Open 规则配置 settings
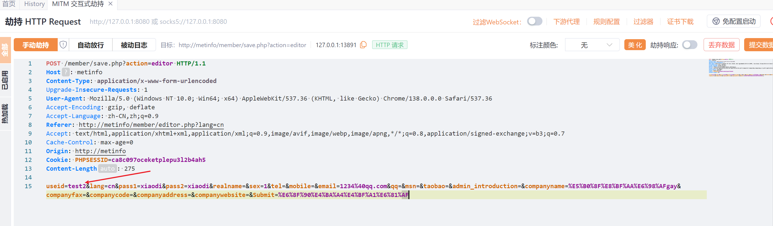The image size is (773, 226). (x=606, y=22)
